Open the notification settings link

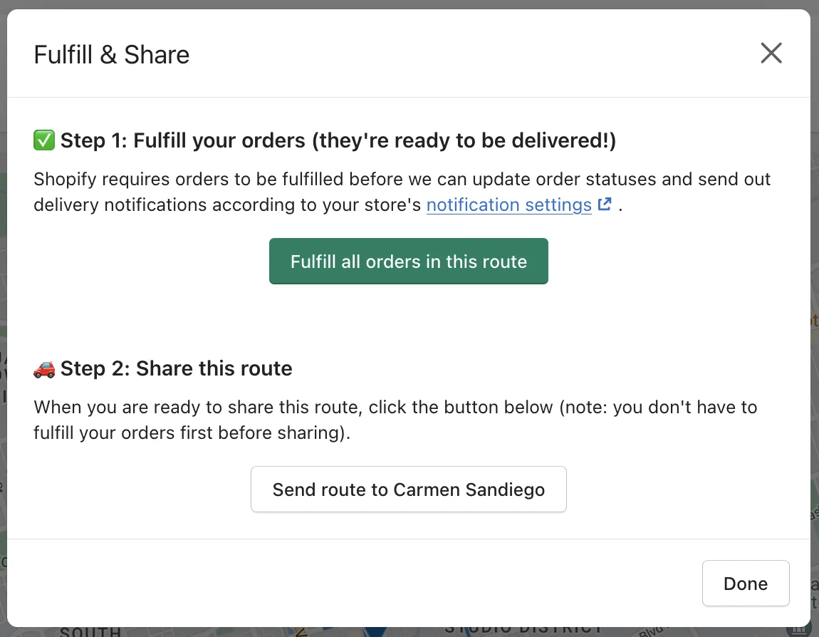point(508,204)
